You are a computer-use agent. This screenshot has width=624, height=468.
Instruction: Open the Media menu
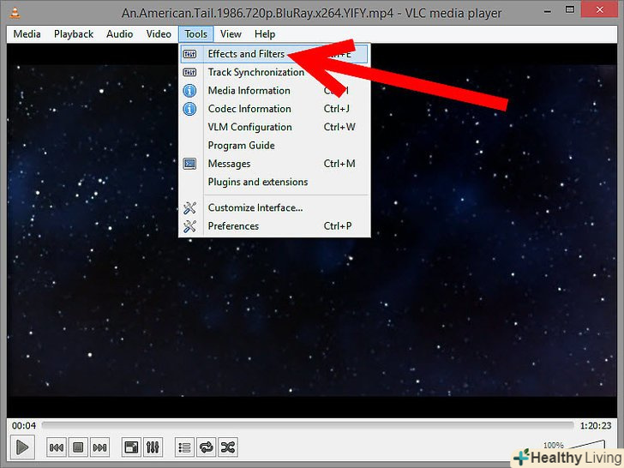click(27, 34)
